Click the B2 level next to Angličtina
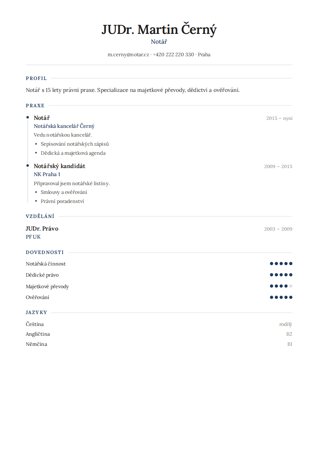 point(289,334)
